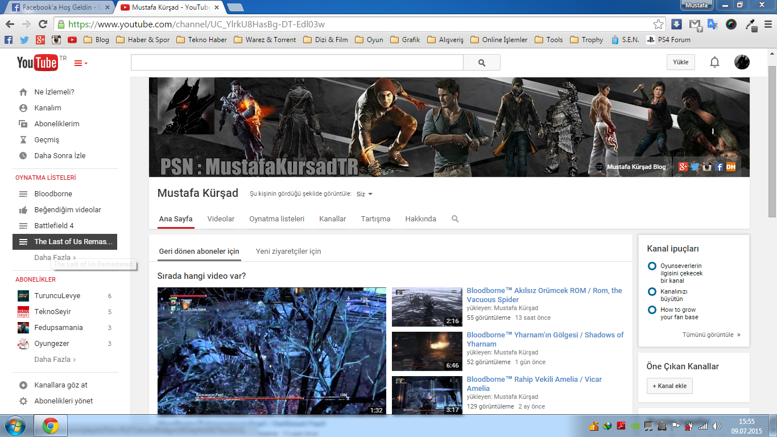The width and height of the screenshot is (777, 437).
Task: Click the YouTube logo
Action: tap(38, 63)
